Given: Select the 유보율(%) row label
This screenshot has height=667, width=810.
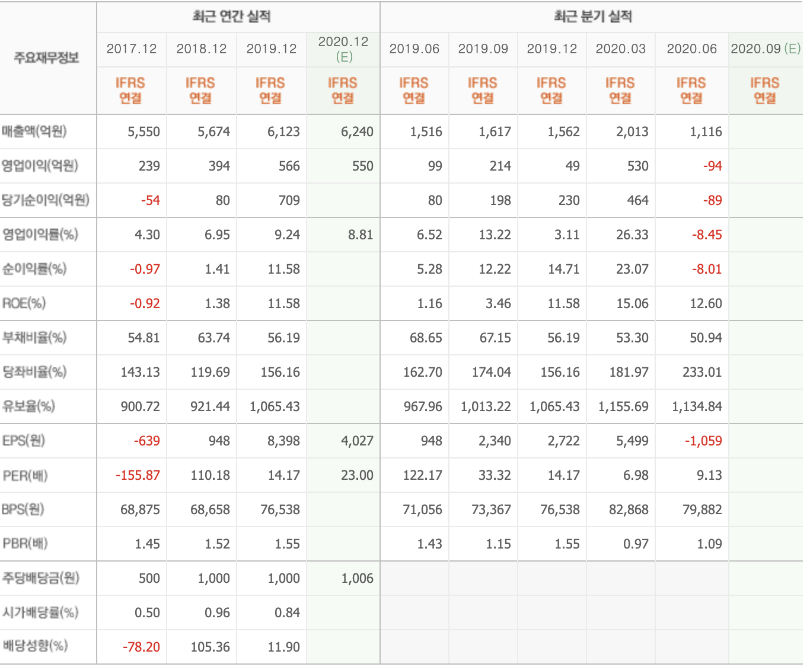Looking at the screenshot, I should 28,406.
